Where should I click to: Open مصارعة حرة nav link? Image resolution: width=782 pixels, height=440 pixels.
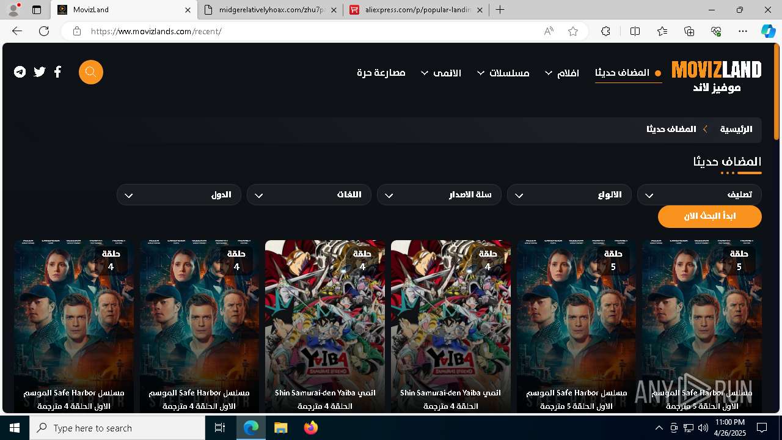tap(381, 73)
